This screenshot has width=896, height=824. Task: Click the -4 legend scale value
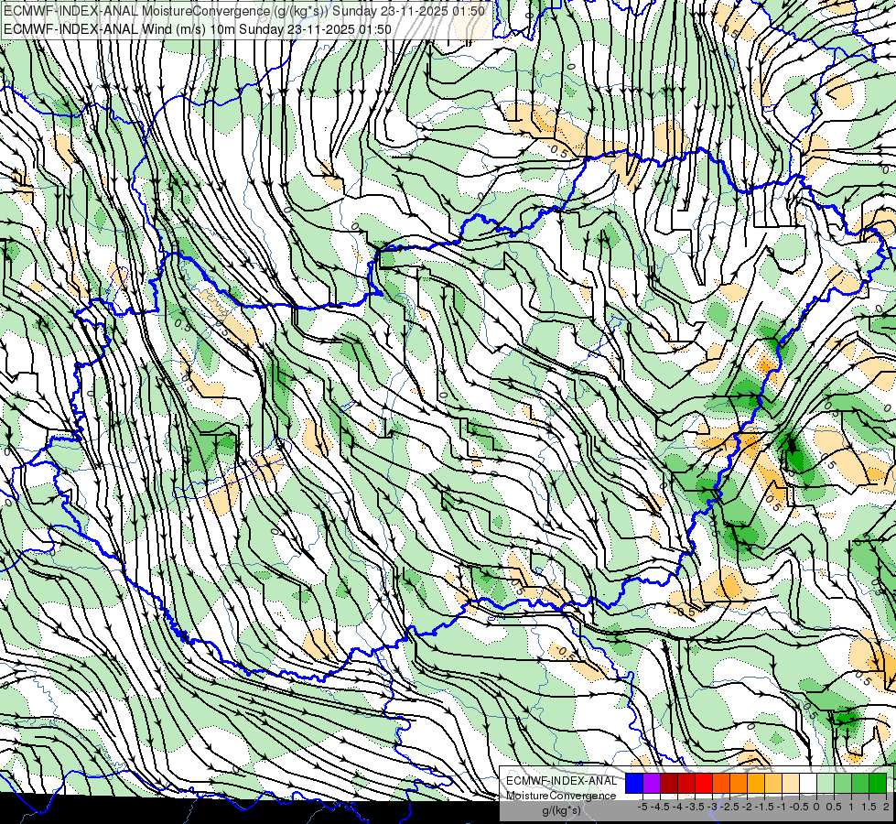point(677,807)
